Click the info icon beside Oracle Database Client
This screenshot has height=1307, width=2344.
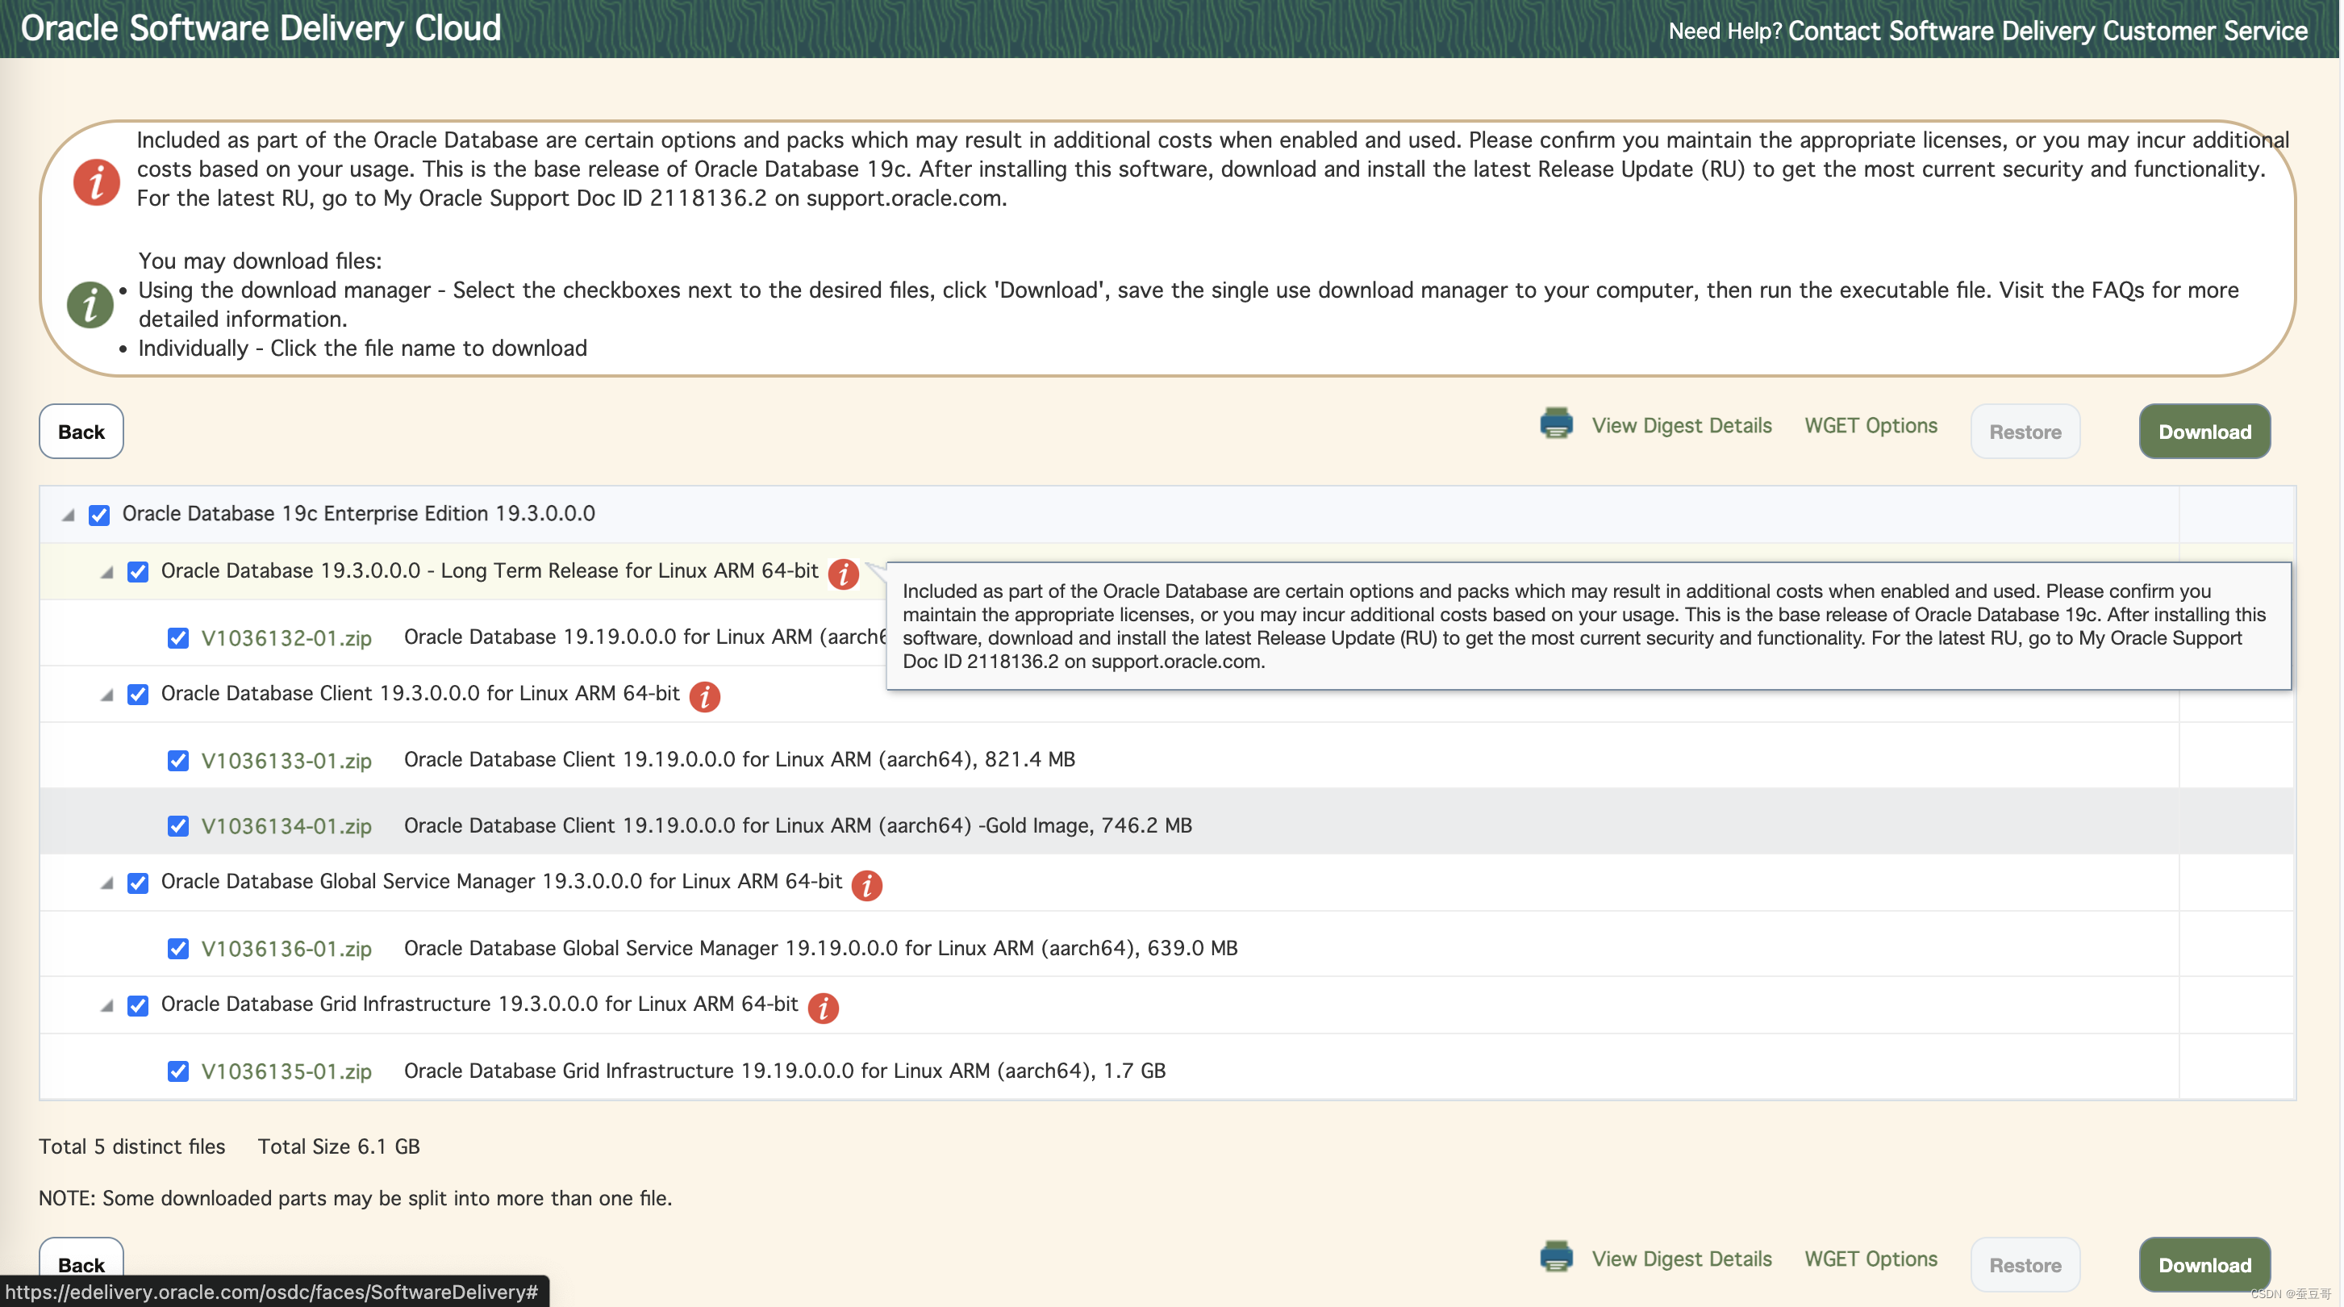coord(704,697)
